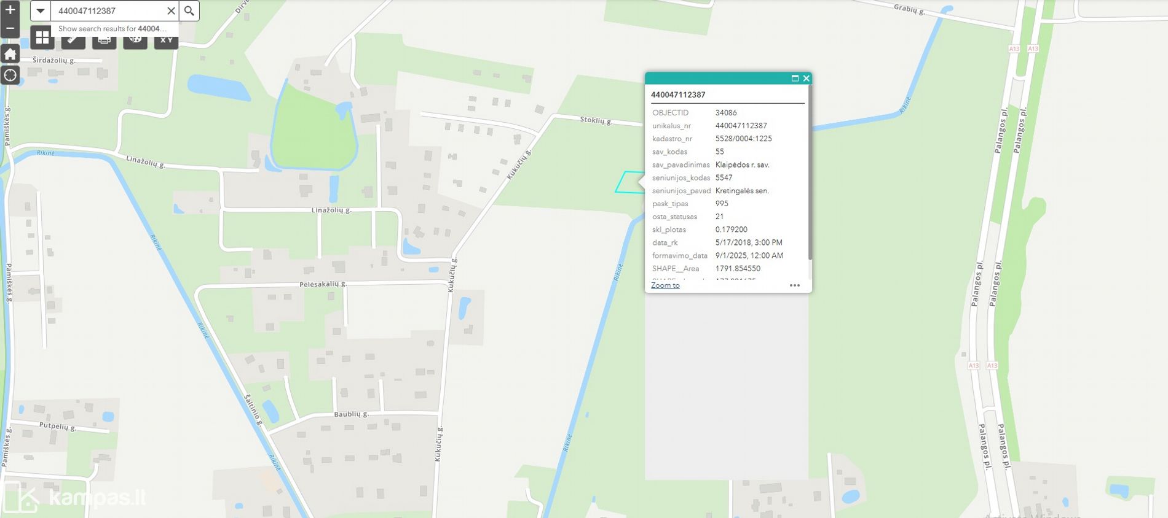Click inside the search input field

pyautogui.click(x=108, y=11)
